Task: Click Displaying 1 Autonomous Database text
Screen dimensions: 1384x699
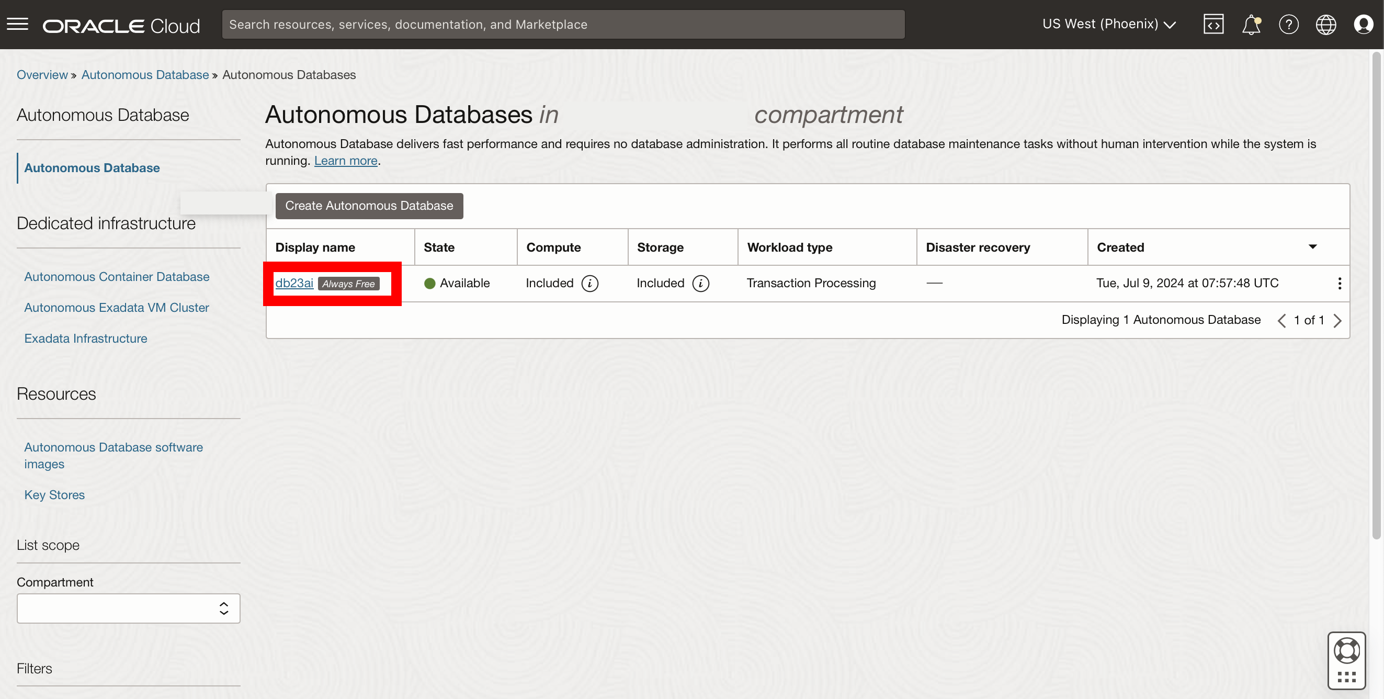Action: point(1161,320)
